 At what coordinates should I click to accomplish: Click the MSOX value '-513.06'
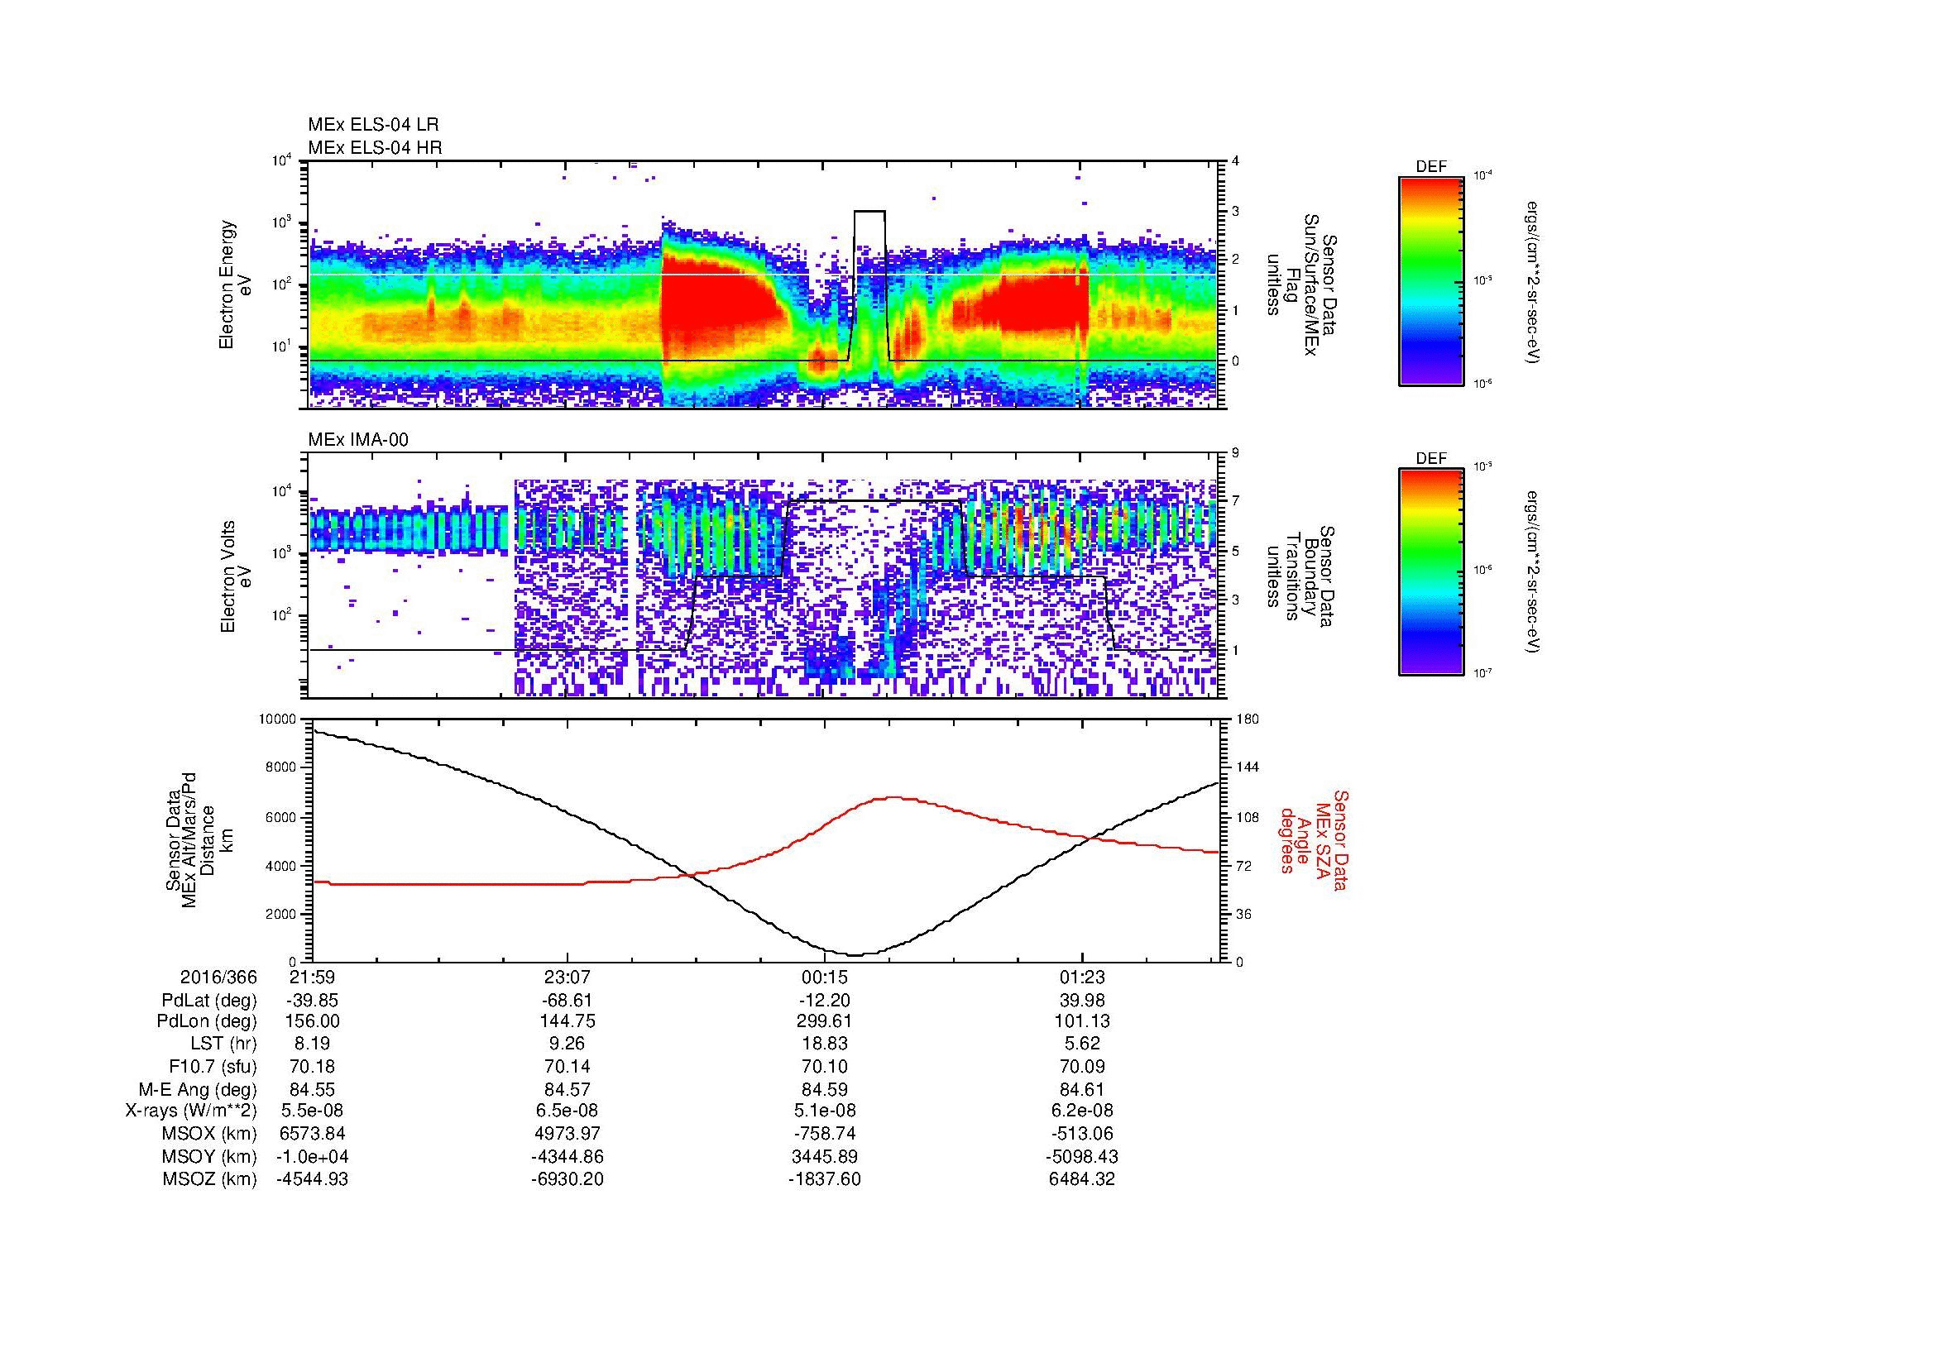(x=1082, y=1134)
